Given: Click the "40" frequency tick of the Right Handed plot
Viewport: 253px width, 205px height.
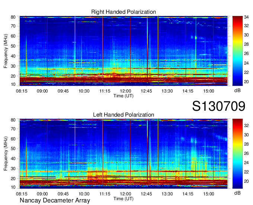Looking at the screenshot, I should 13,56.
